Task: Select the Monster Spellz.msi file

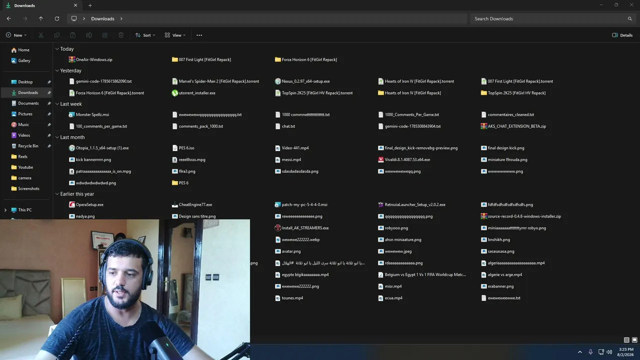Action: 89,114
